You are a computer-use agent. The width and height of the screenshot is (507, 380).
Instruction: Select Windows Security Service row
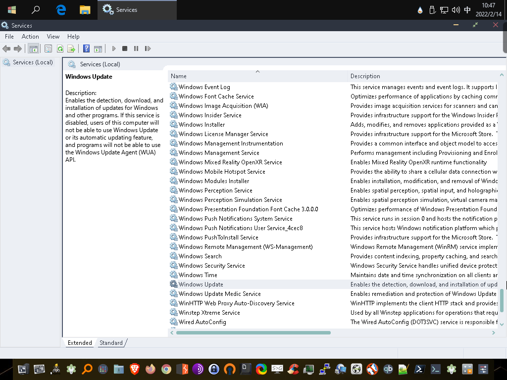click(333, 265)
